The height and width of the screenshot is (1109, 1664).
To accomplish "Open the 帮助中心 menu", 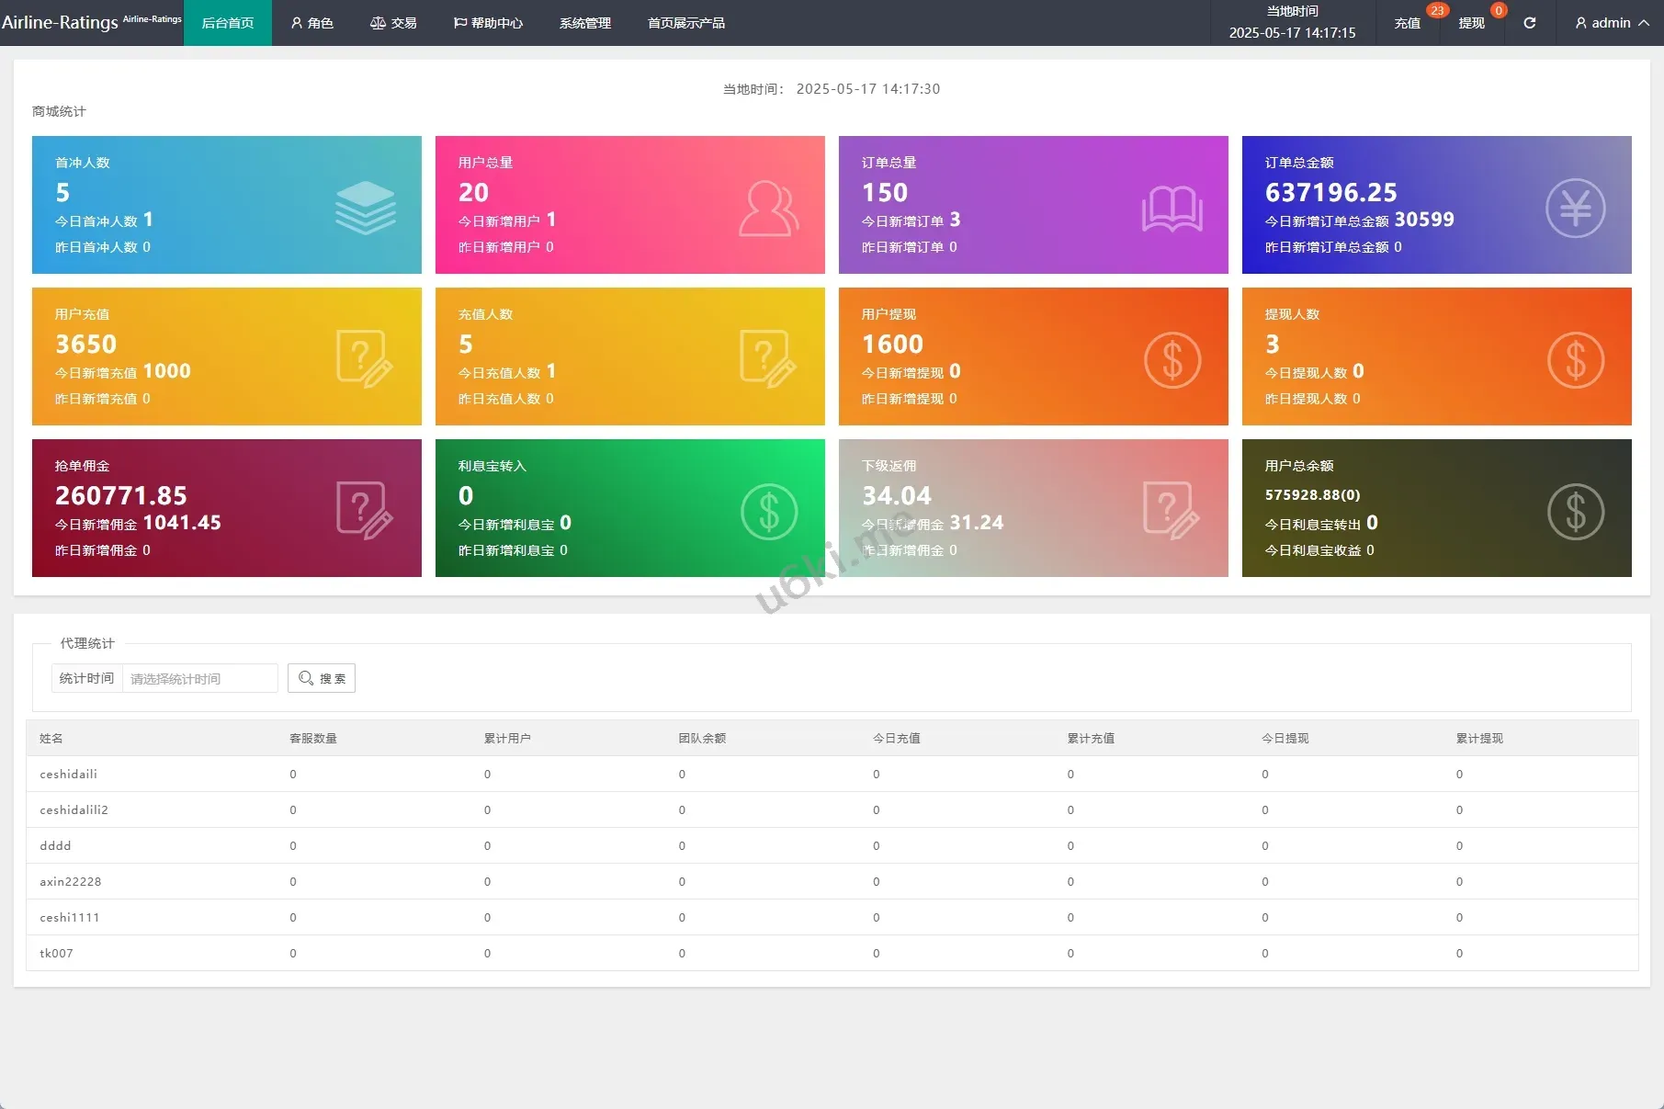I will (x=488, y=23).
